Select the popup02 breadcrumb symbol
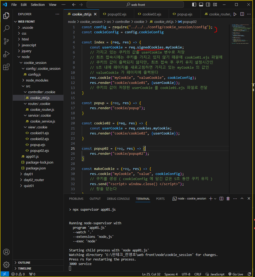This screenshot has width=255, height=277. tap(187, 22)
